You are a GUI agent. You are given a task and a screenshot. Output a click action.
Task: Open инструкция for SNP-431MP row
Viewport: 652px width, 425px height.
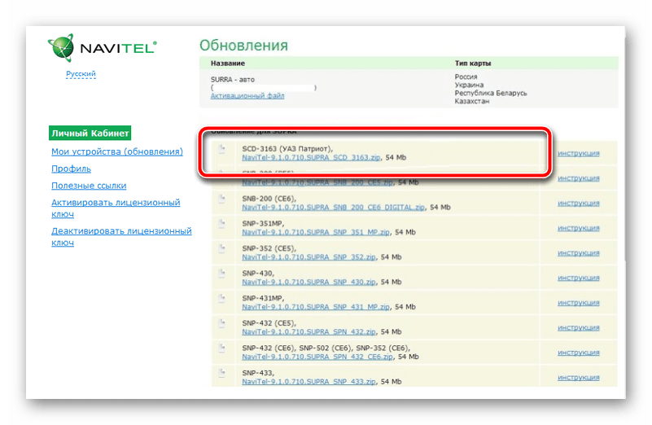pos(579,303)
